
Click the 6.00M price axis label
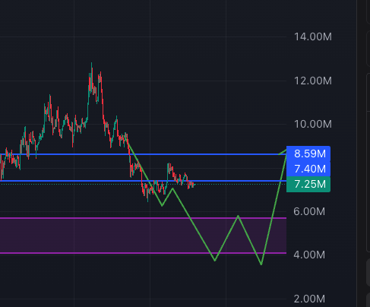(x=309, y=211)
